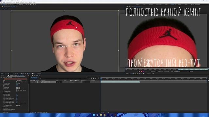
Task: Select the Rotation tool
Action: pyautogui.click(x=15, y=5)
